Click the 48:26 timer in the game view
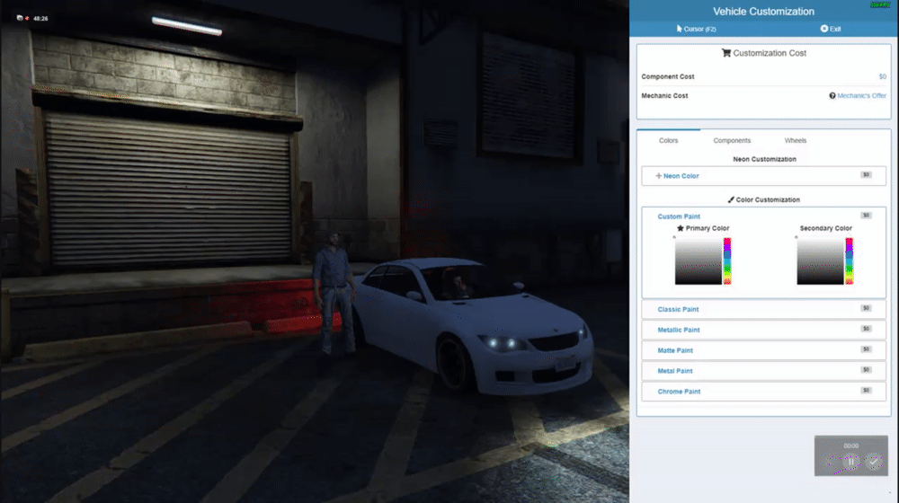Viewport: 899px width, 503px height. coord(40,18)
